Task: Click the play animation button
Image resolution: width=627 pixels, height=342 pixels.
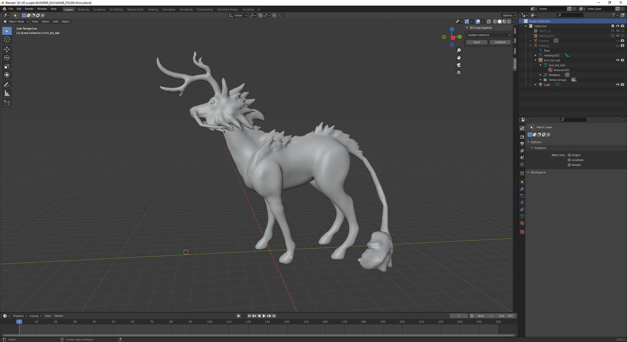Action: click(264, 316)
